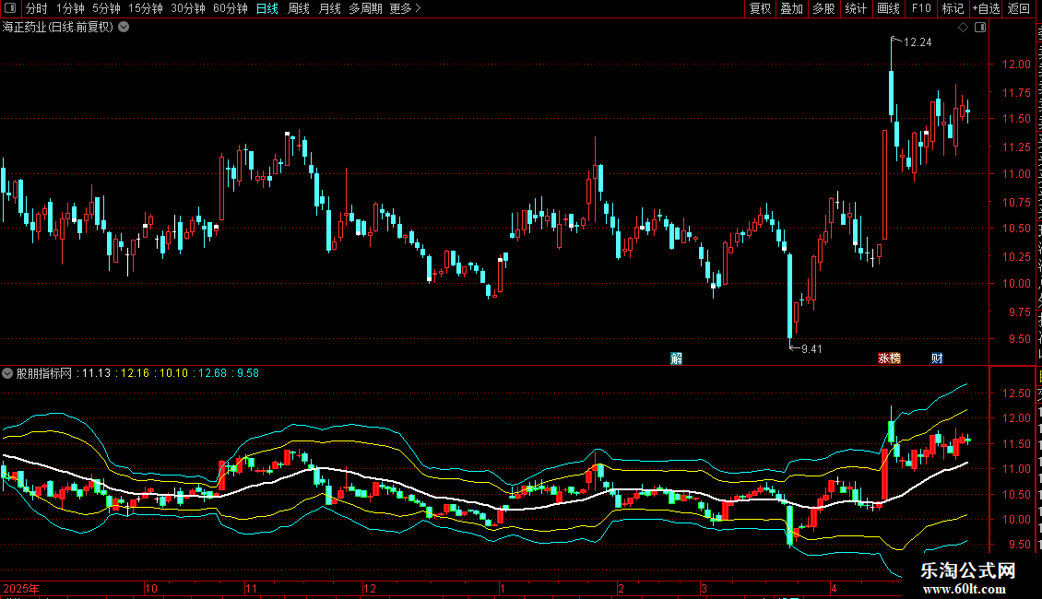Viewport: 1042px width, 599px height.
Task: Switch to 月线 monthly chart
Action: pyautogui.click(x=329, y=8)
